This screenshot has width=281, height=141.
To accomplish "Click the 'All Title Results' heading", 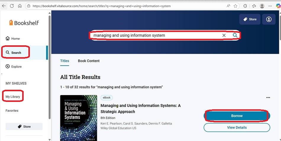I will (x=80, y=77).
